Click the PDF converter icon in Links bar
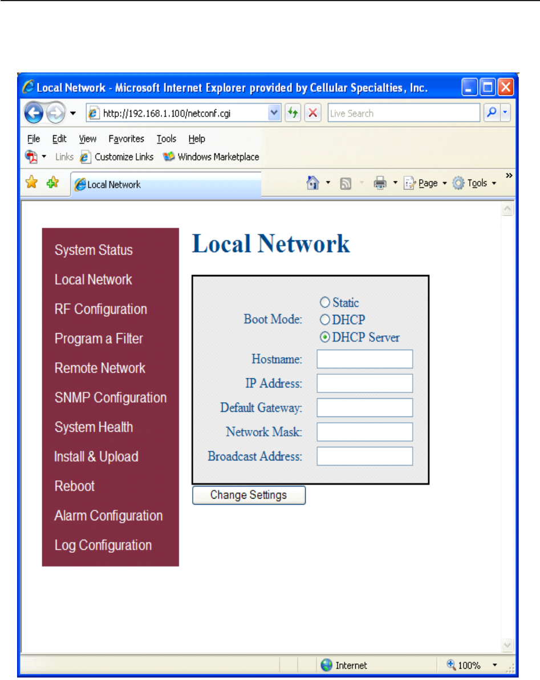Screen dimensions: 540x680 pyautogui.click(x=31, y=156)
